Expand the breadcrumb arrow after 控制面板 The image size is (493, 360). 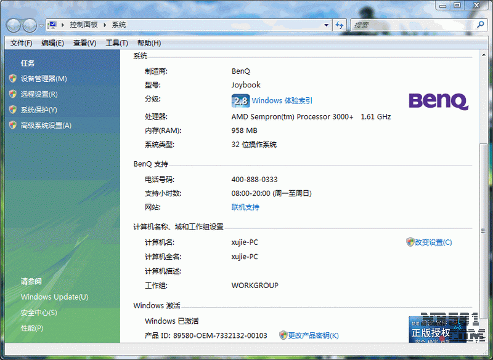pyautogui.click(x=105, y=25)
